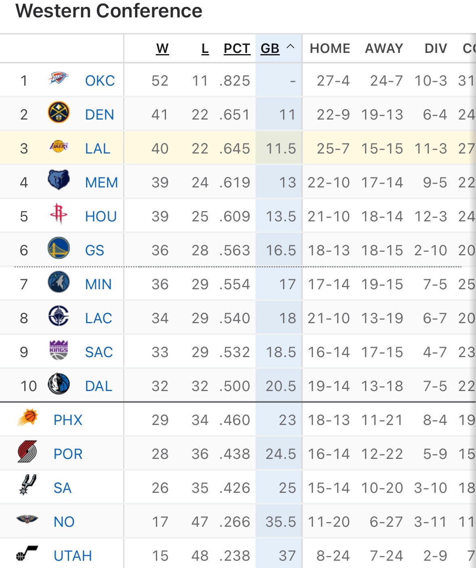Click the Phoenix Suns logo

tap(27, 418)
